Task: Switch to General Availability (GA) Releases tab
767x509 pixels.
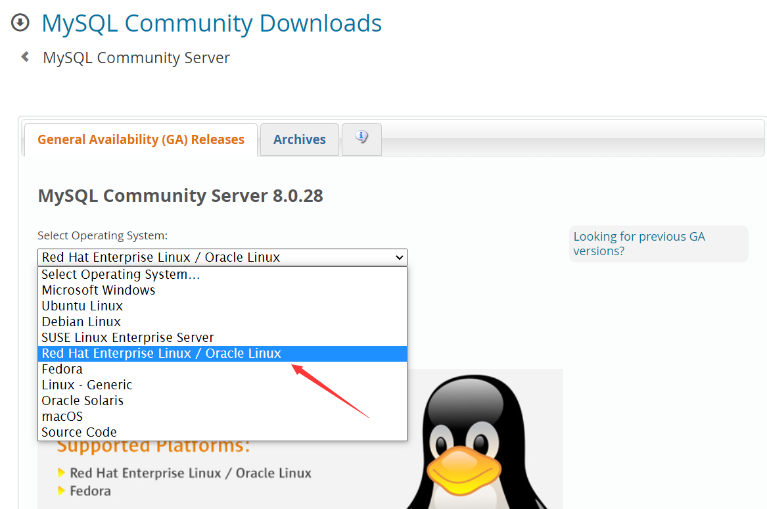Action: (141, 139)
